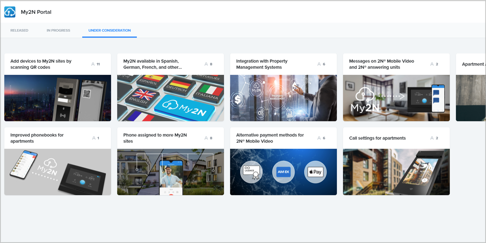This screenshot has width=486, height=243.
Task: Switch to the Released tab
Action: [x=19, y=30]
